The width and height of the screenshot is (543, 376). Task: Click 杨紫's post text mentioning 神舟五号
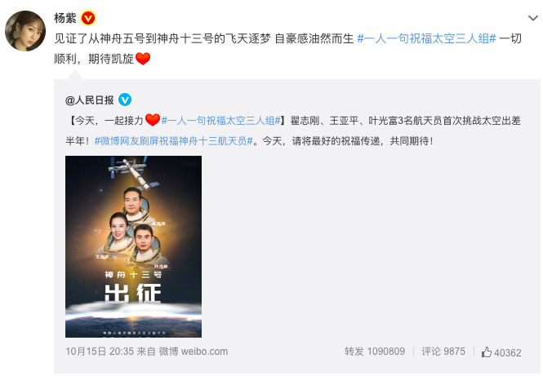coord(203,38)
